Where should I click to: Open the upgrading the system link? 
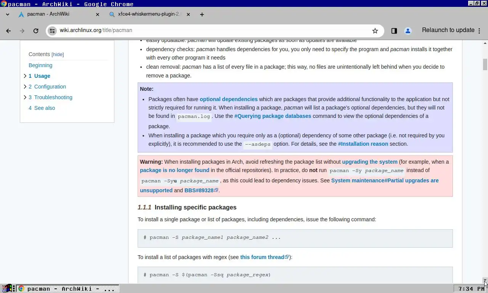(x=370, y=162)
